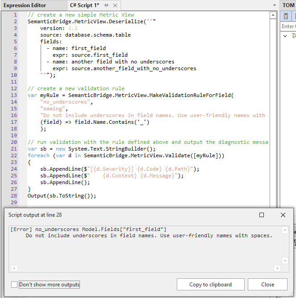Click 'Script output at line 28' title
This screenshot has height=298, width=296.
tap(35, 215)
